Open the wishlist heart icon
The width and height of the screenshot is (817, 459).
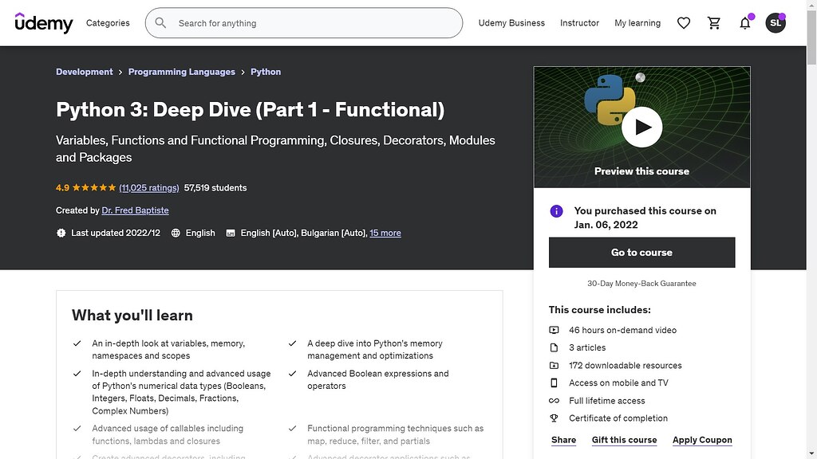tap(684, 23)
